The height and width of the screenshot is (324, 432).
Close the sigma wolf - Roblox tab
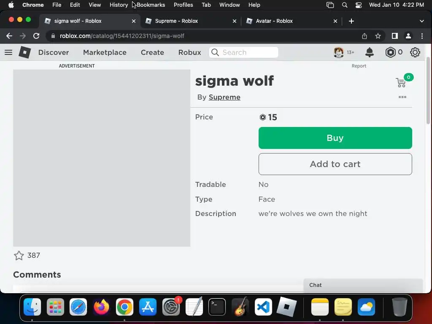(134, 21)
